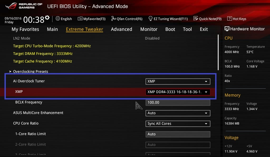Launch Qfan Control(F6)
270x157 pixels.
tap(127, 19)
